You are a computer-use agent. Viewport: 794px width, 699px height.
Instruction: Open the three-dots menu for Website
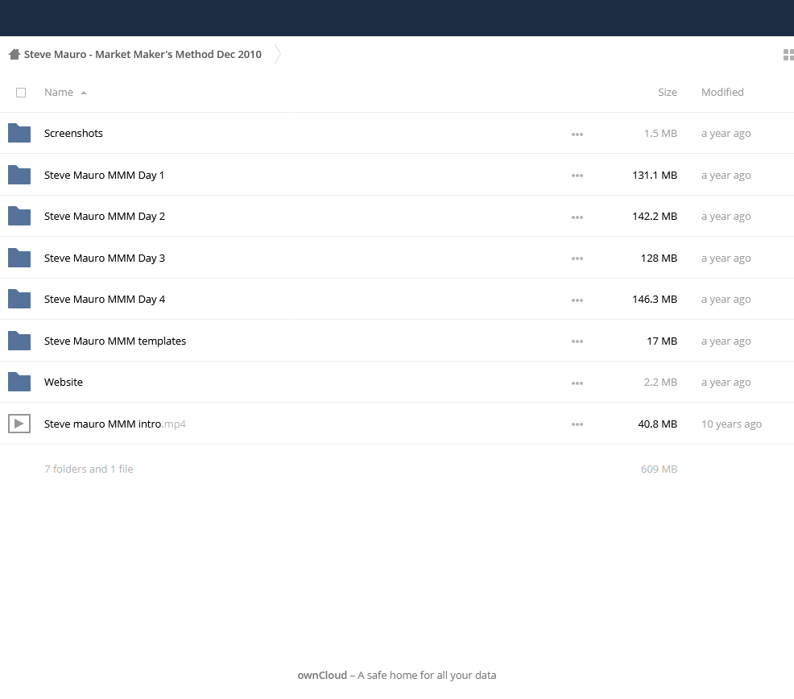click(577, 383)
